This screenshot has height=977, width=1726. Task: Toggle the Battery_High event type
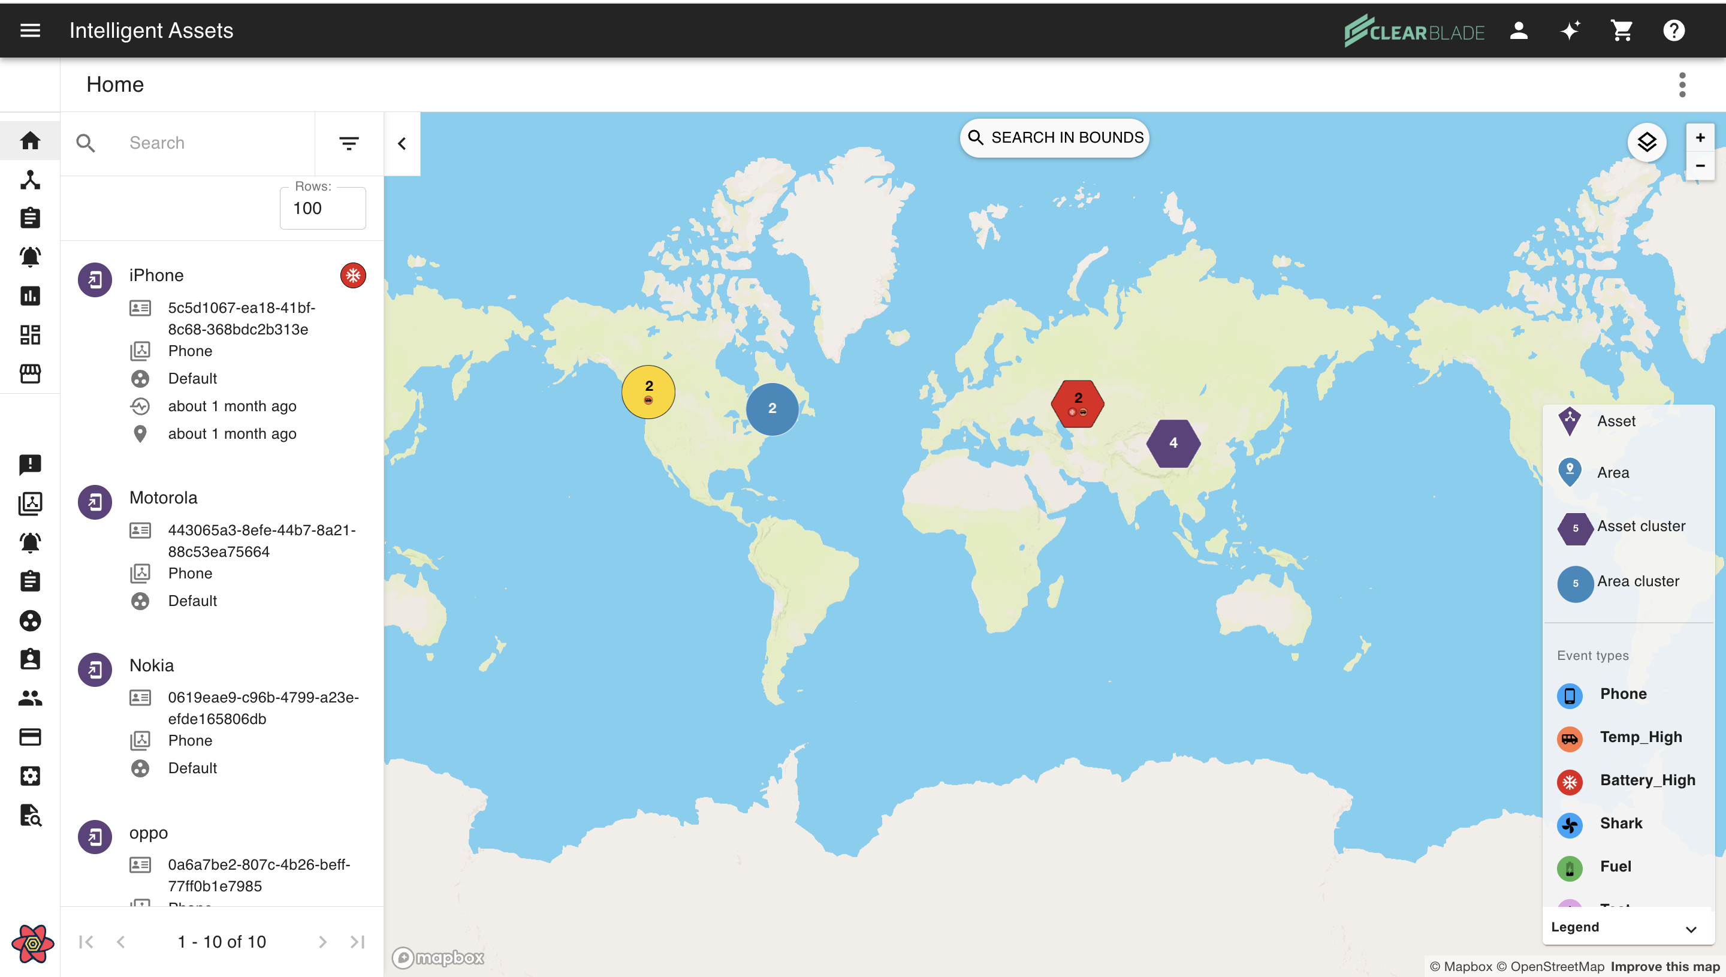tap(1647, 780)
